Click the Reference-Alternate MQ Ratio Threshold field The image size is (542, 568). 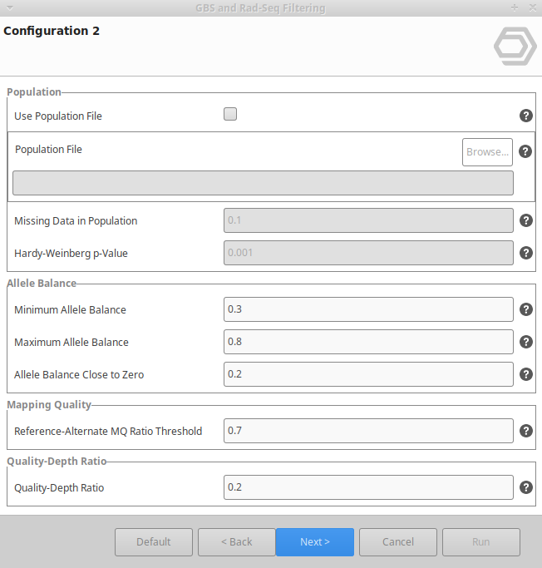pyautogui.click(x=368, y=431)
